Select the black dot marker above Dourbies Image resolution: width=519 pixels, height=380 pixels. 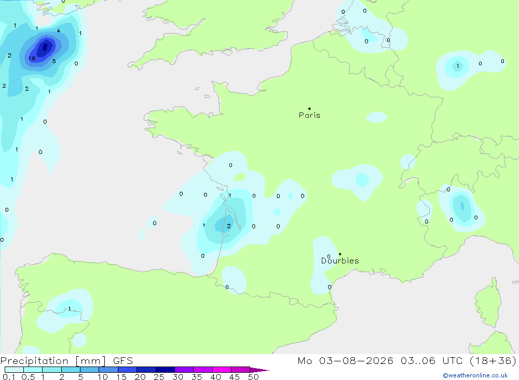click(340, 254)
